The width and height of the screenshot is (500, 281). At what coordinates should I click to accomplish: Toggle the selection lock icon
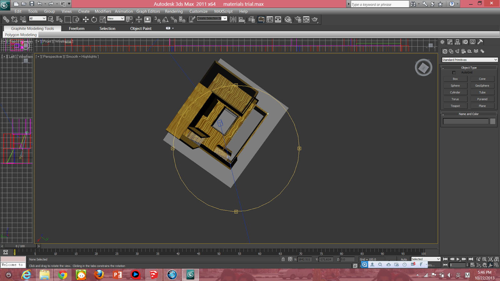tap(283, 259)
